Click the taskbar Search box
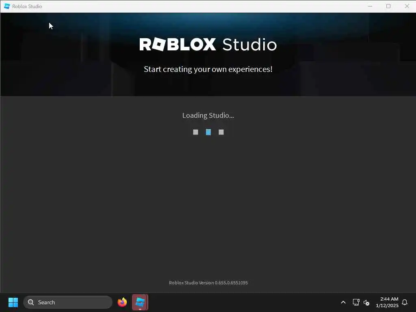Viewport: 416px width, 312px height. pos(68,302)
